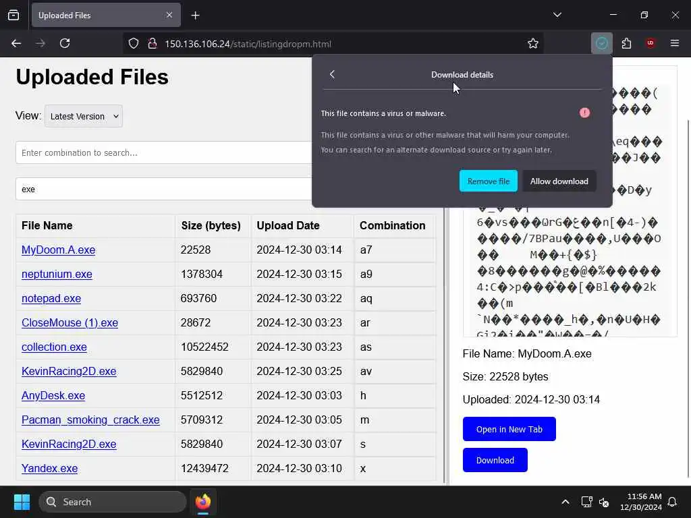Click the filter field containing exe
The height and width of the screenshot is (518, 691).
164,190
